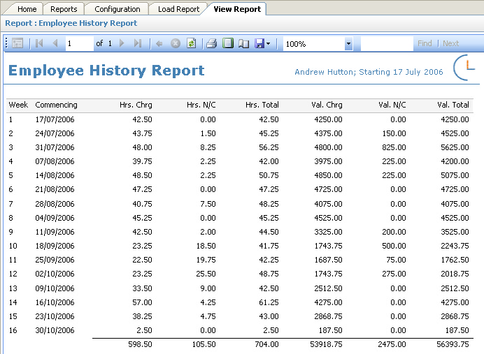Open the 100% zoom dropdown

click(348, 44)
